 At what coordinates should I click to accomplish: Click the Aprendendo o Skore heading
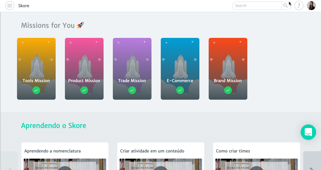pyautogui.click(x=54, y=126)
